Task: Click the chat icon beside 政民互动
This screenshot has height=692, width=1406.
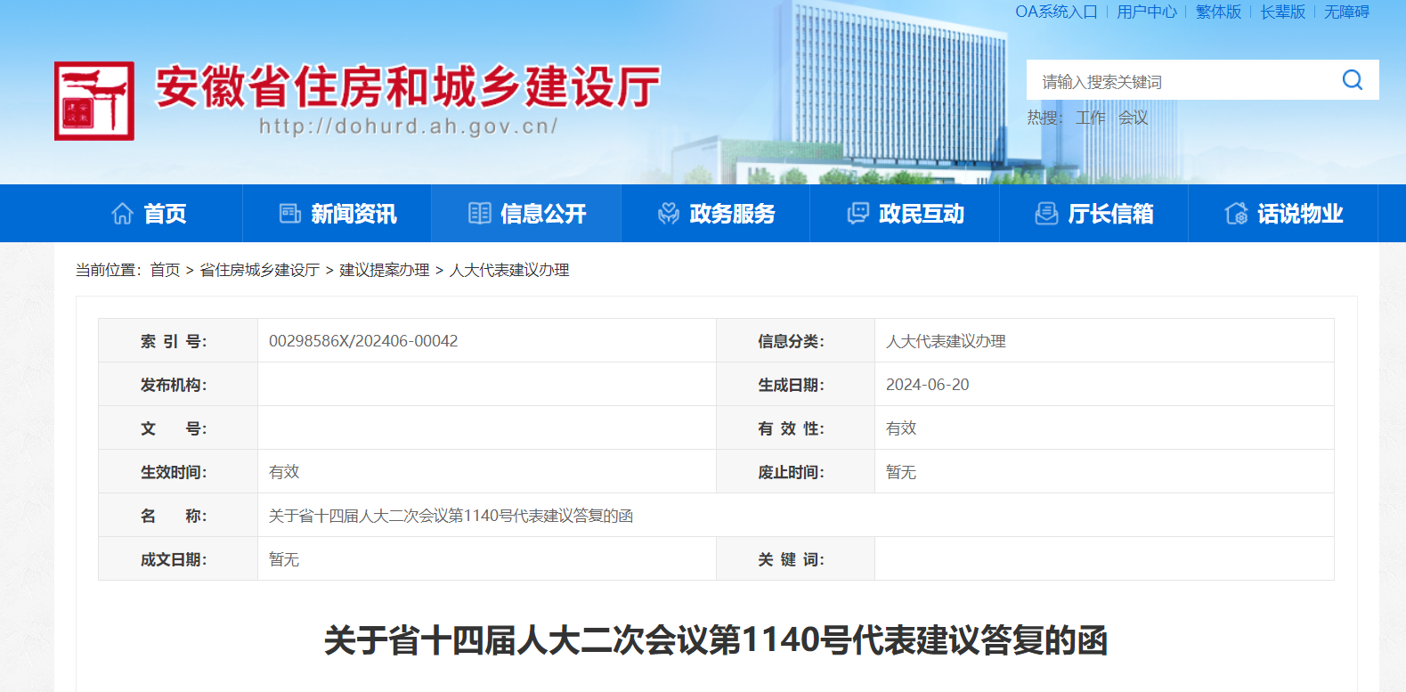Action: [857, 214]
